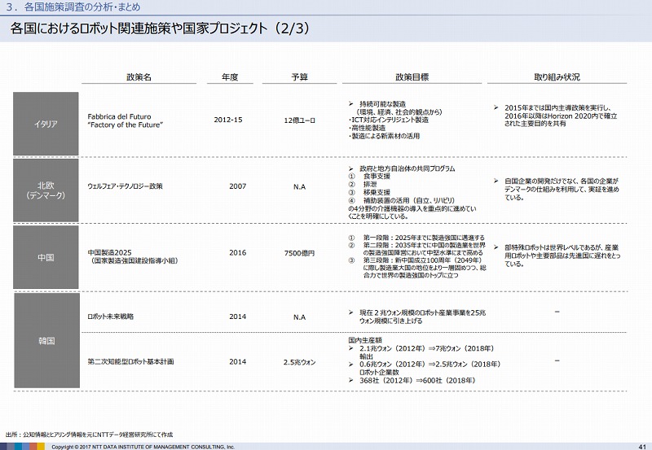The height and width of the screenshot is (450, 652).
Task: Click the 7500億円 budget value
Action: 299,253
